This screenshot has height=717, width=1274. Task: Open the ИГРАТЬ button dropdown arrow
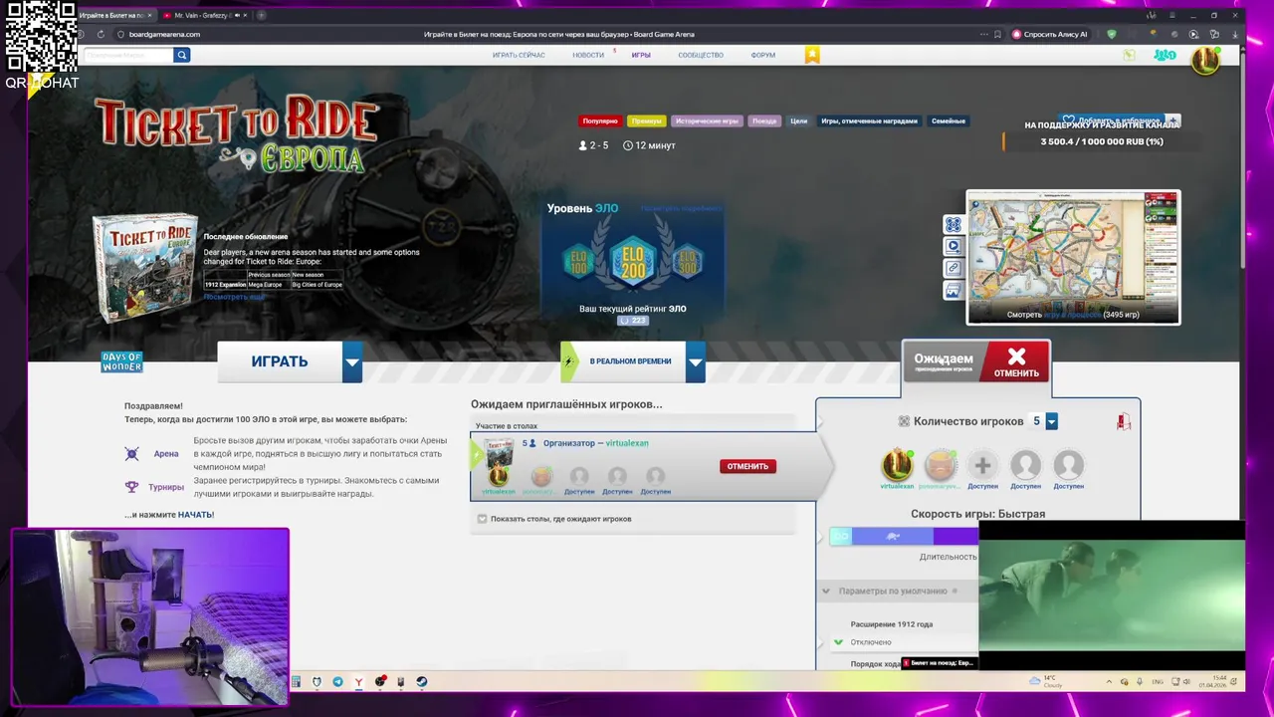(352, 361)
